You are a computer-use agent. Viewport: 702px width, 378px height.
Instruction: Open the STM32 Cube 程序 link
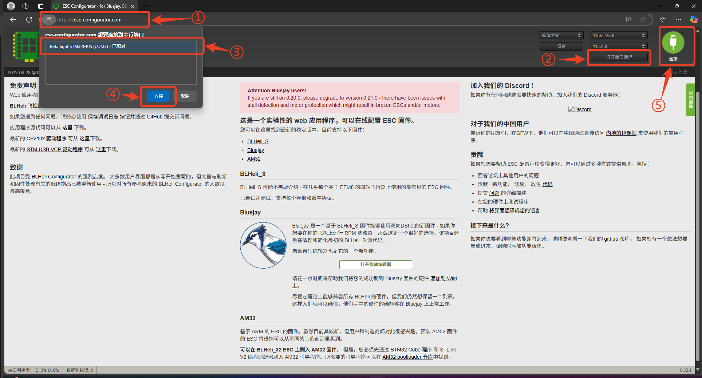(x=411, y=350)
